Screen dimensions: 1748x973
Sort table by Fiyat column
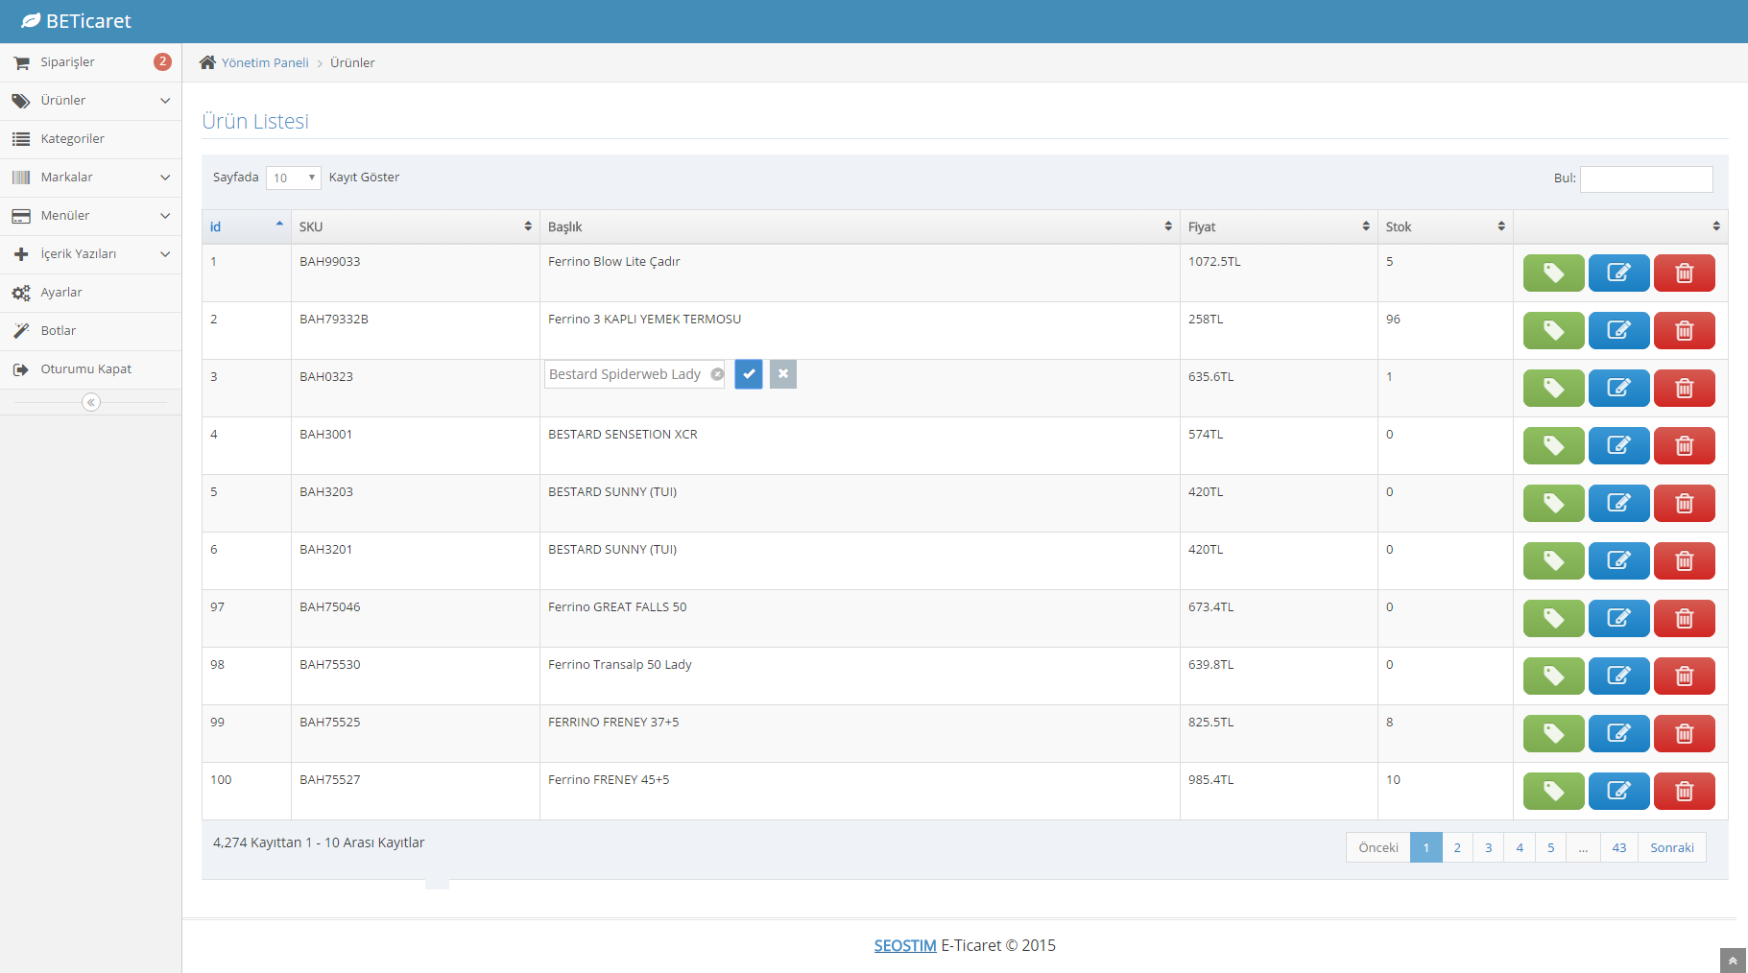coord(1279,226)
